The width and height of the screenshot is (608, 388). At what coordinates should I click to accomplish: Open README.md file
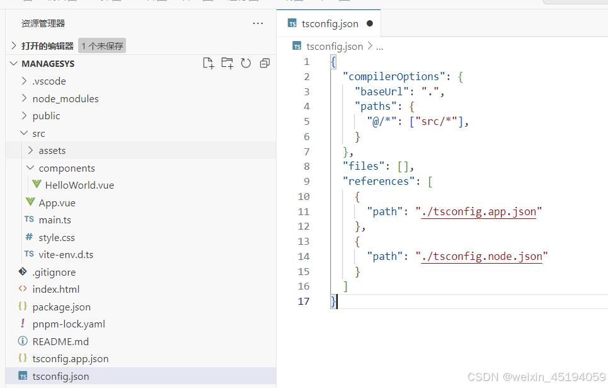point(60,341)
